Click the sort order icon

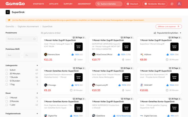click(155, 33)
